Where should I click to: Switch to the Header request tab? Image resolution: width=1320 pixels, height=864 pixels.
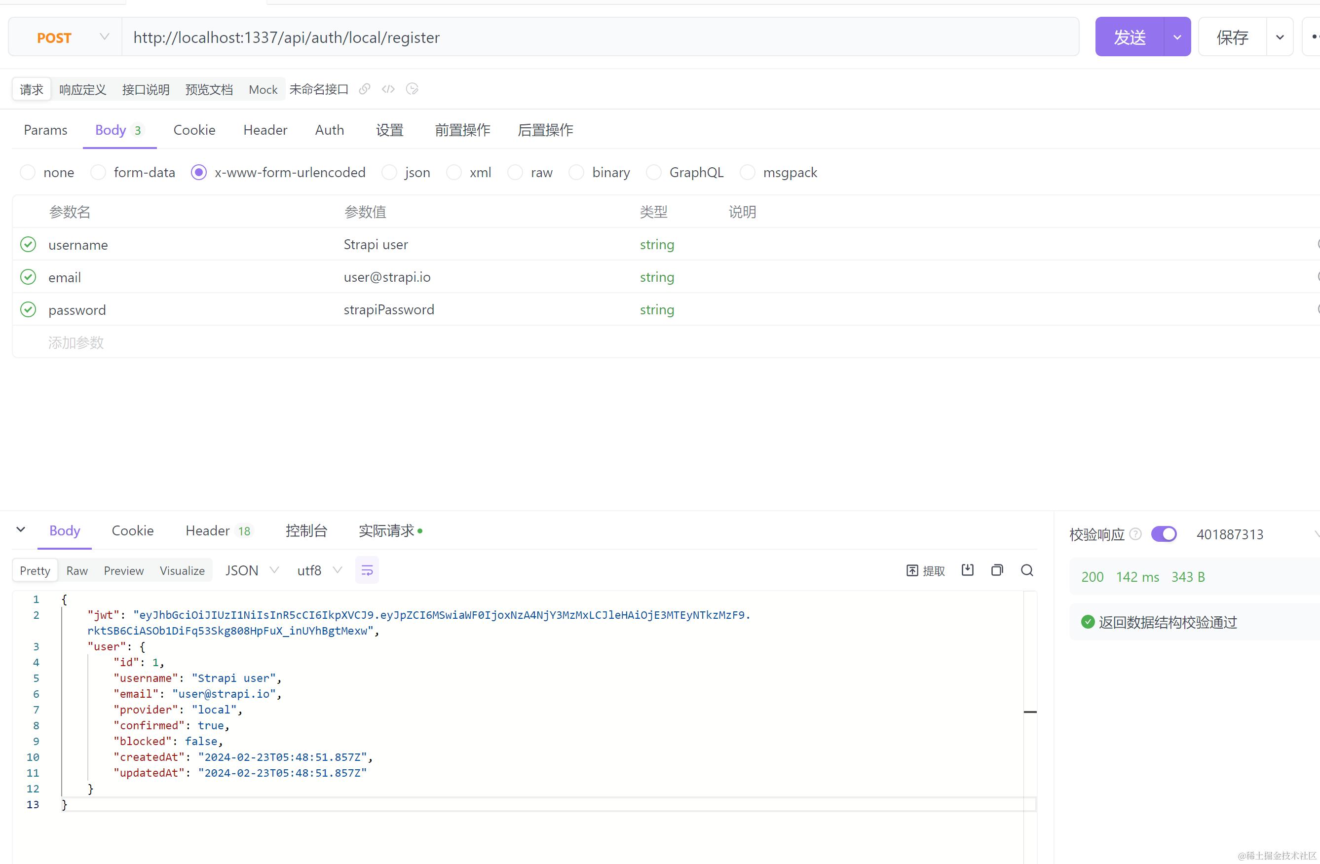(x=265, y=130)
